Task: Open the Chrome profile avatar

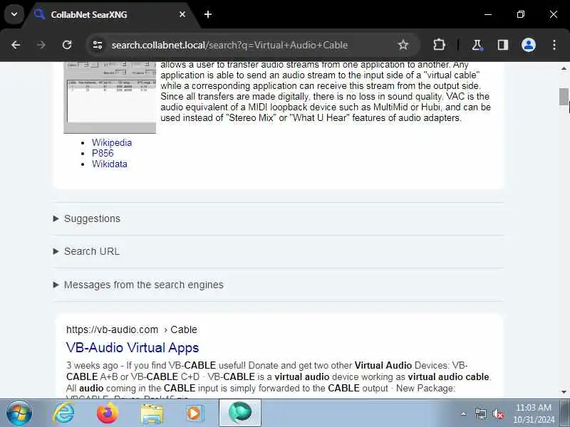Action: (528, 45)
